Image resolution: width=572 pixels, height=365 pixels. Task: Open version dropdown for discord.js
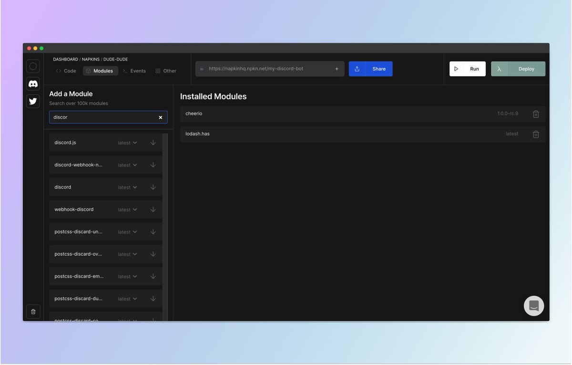pos(128,143)
